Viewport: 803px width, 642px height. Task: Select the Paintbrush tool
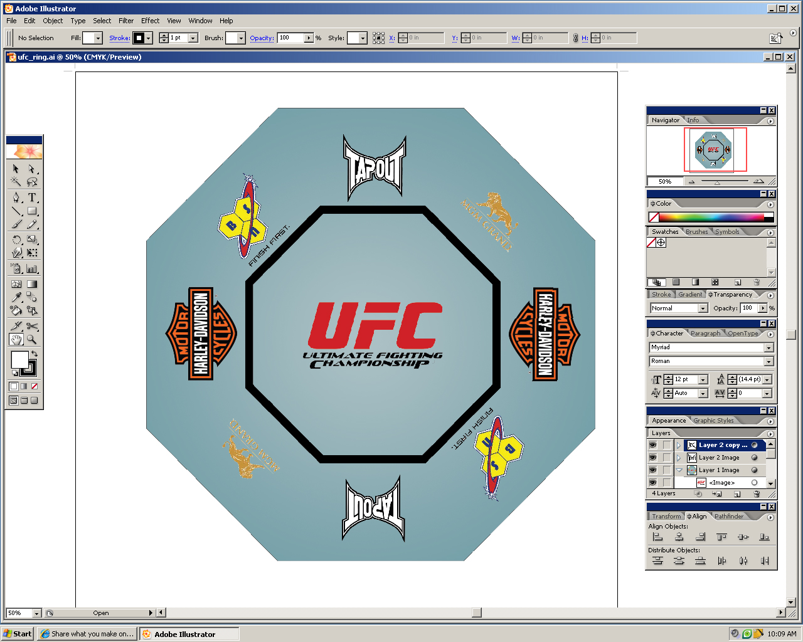(16, 224)
